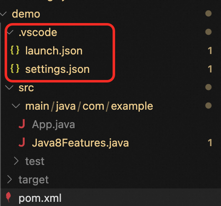Screen dimensions: 221x206
Task: Open Java8Features.java file
Action: [80, 143]
